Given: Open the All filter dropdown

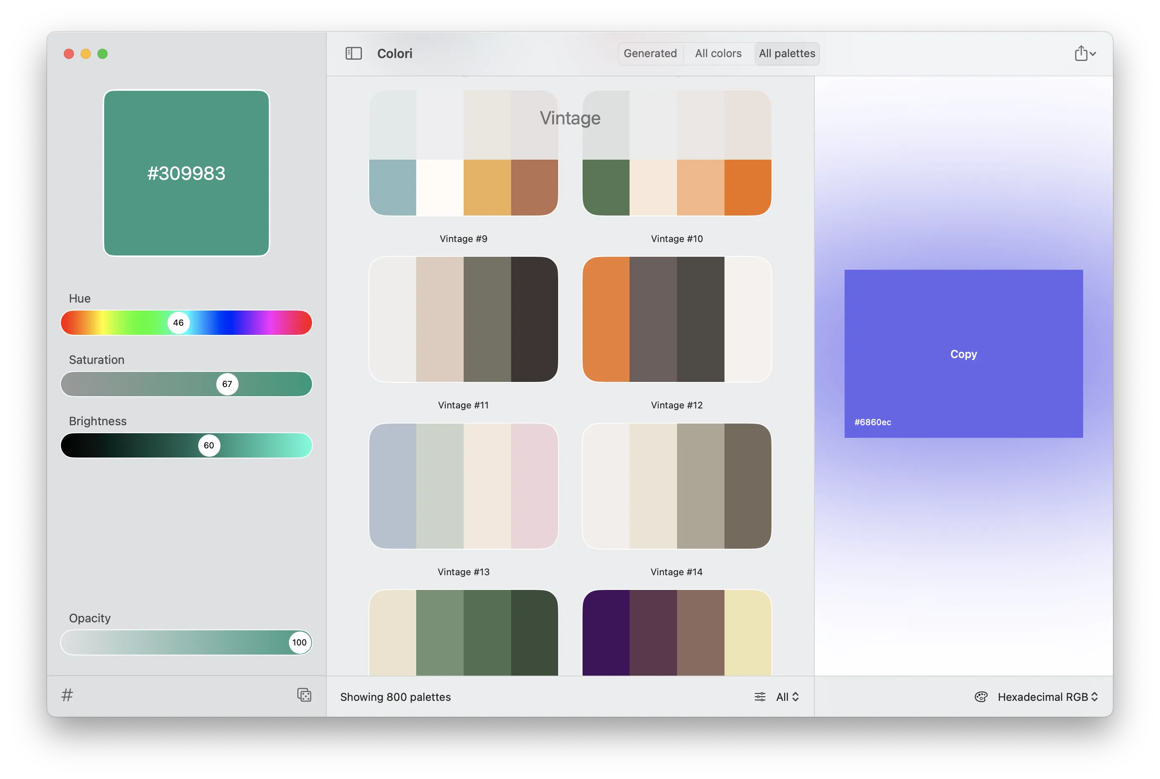Looking at the screenshot, I should [787, 697].
